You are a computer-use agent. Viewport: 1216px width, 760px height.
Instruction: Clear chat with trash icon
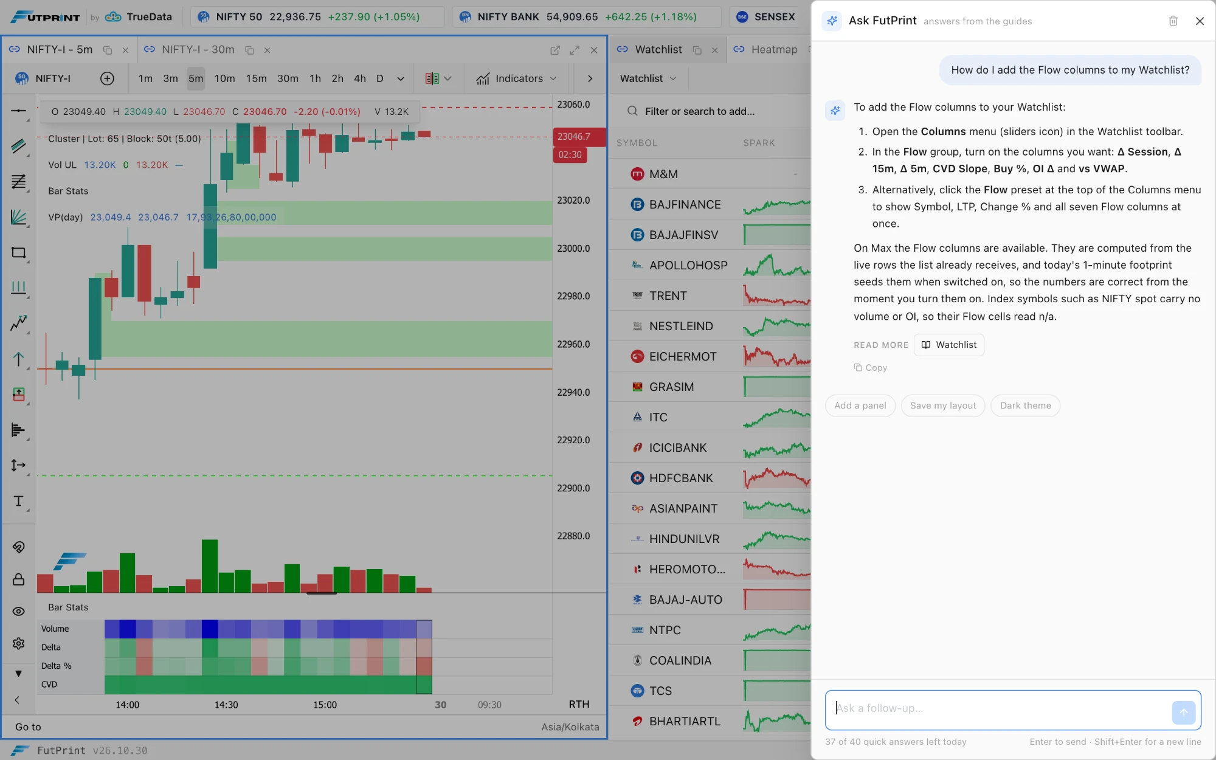pos(1173,21)
